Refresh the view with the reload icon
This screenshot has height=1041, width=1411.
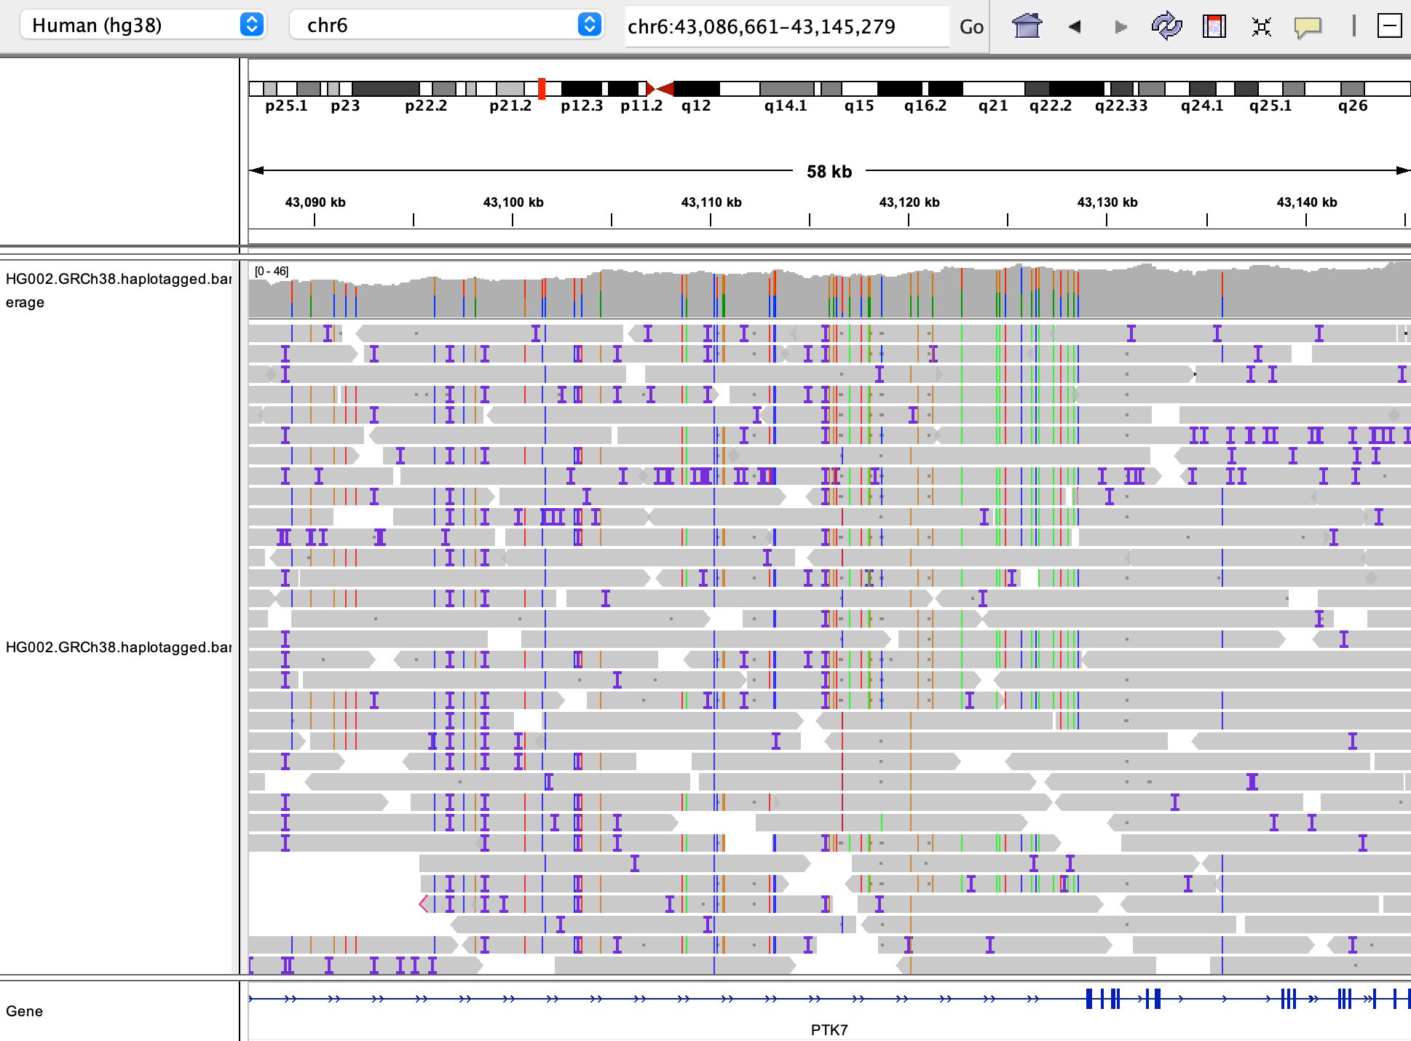[x=1166, y=26]
